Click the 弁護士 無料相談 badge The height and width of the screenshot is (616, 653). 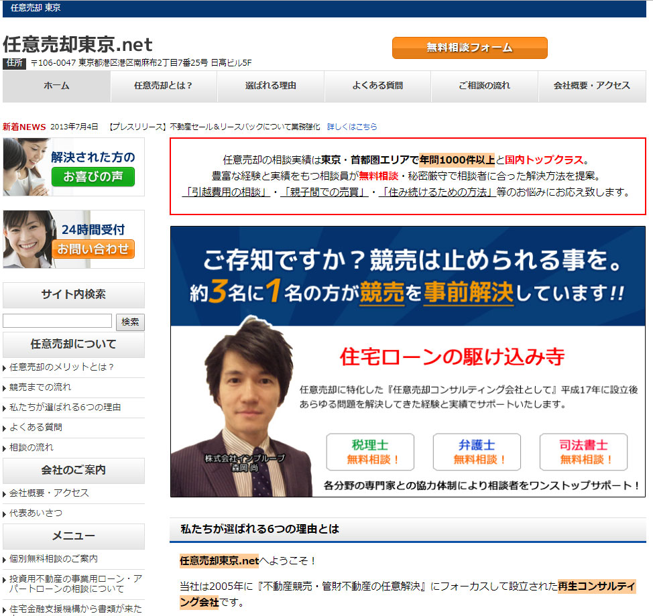click(x=477, y=452)
